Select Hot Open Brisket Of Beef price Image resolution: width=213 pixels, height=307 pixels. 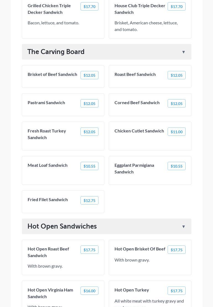(176, 250)
